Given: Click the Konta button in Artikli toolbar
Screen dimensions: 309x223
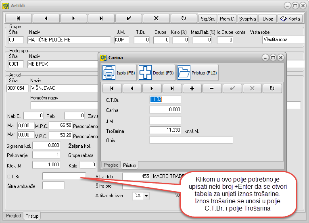Looking at the screenshot, I should tap(290, 19).
